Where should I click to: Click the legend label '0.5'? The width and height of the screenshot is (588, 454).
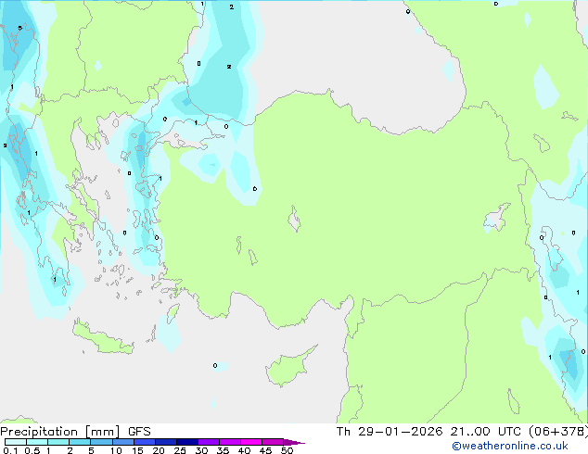click(x=32, y=450)
